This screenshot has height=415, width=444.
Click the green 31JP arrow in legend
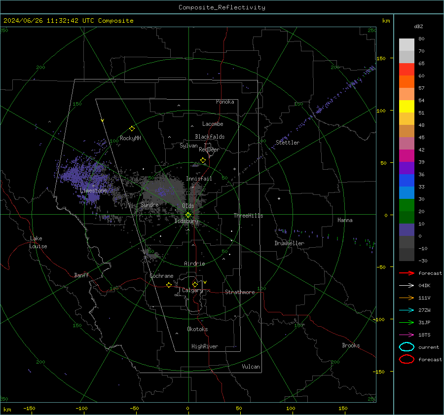point(407,322)
